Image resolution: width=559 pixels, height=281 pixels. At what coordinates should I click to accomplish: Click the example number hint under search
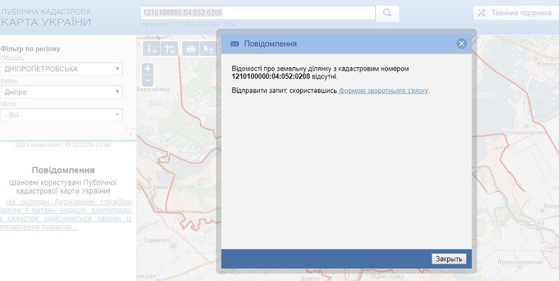pos(188,24)
